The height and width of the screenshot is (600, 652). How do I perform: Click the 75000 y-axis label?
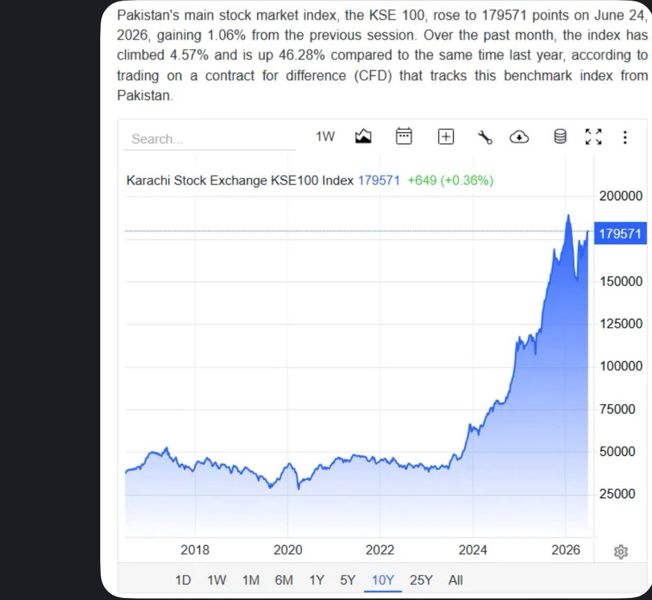(x=617, y=409)
